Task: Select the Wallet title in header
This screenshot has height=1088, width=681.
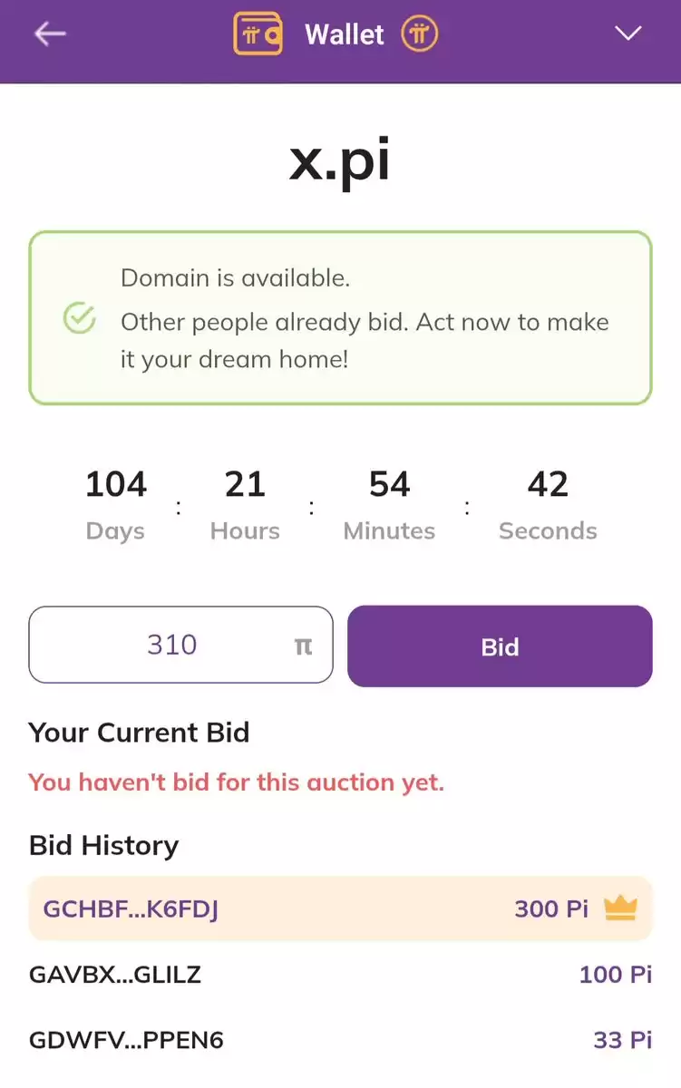Action: pos(345,34)
